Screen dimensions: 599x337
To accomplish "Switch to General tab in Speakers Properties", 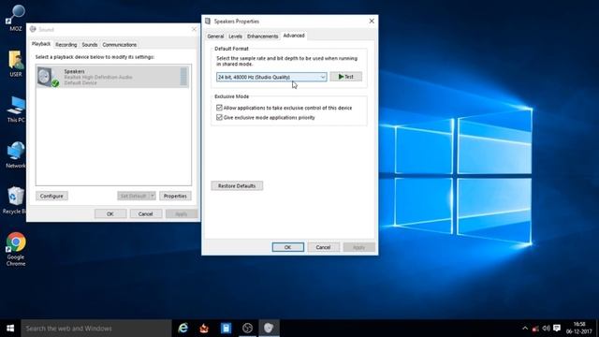I will click(215, 37).
